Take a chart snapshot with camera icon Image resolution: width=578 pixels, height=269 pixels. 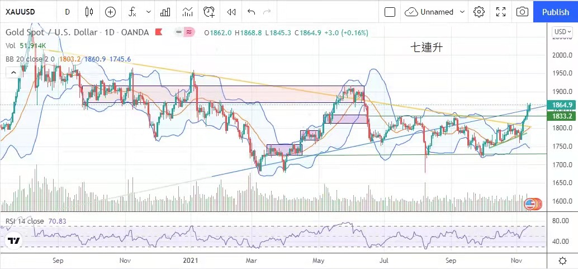pos(522,12)
